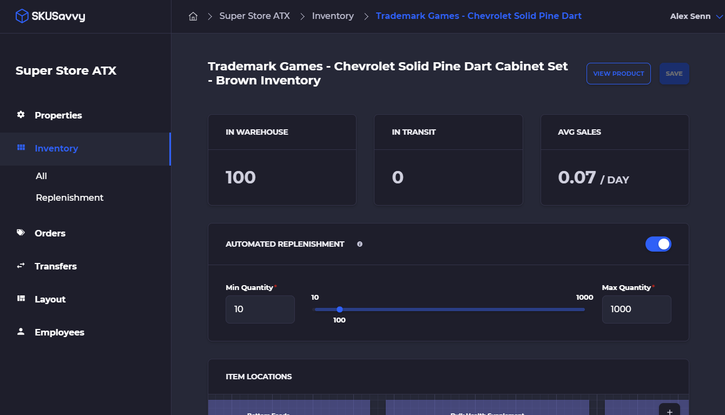Click the replenishment quantity slider handle
725x415 pixels.
pyautogui.click(x=340, y=309)
